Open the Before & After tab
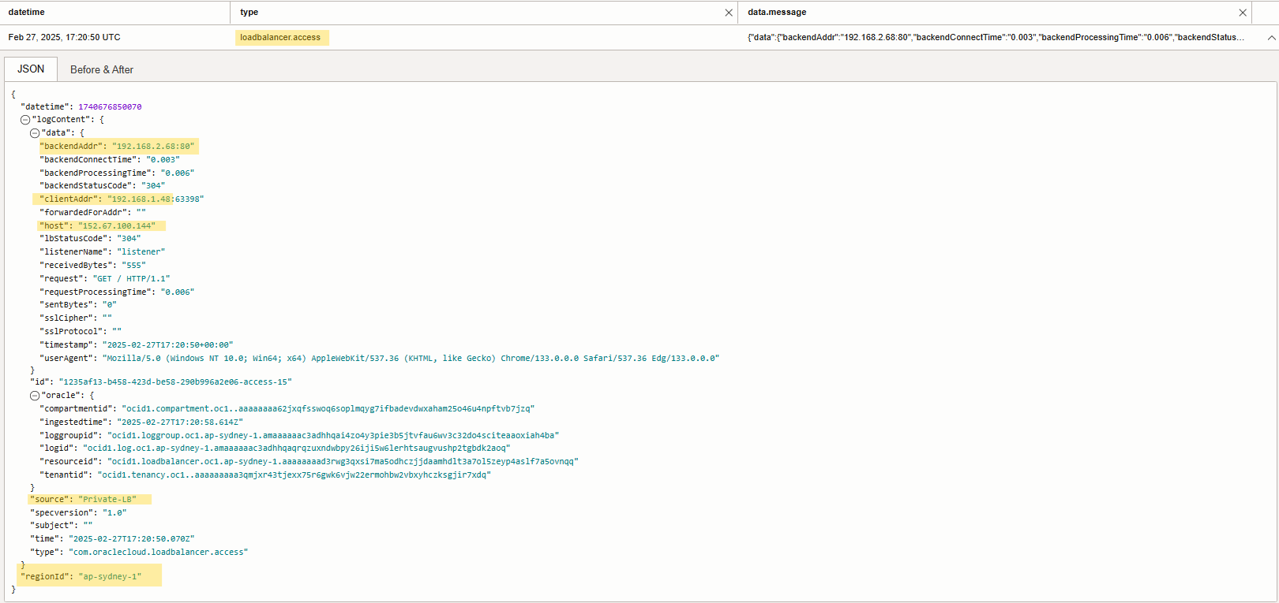The image size is (1279, 603). click(x=102, y=69)
